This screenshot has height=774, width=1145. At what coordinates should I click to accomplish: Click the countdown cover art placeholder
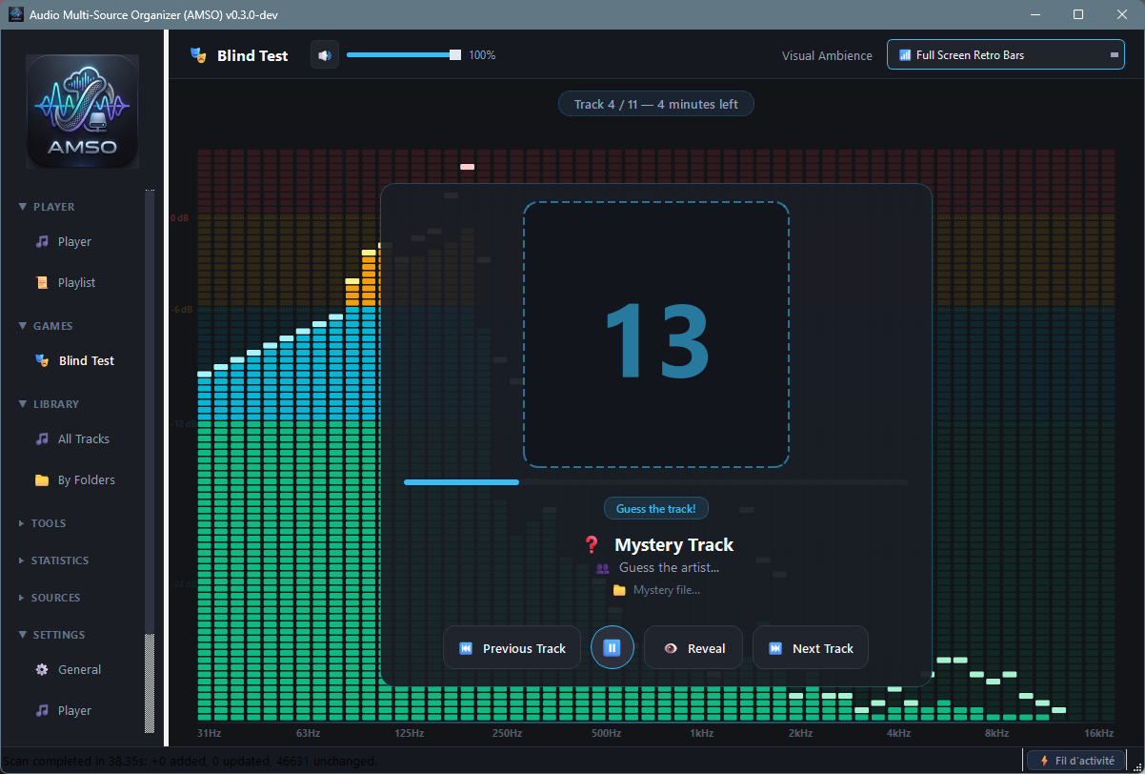point(656,335)
